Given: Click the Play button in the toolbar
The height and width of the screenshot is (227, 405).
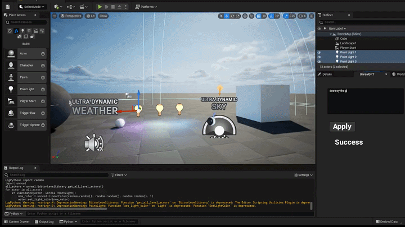Looking at the screenshot, I should pyautogui.click(x=100, y=7).
